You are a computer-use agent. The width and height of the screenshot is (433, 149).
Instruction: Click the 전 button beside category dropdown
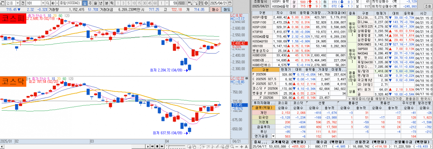click(x=22, y=3)
